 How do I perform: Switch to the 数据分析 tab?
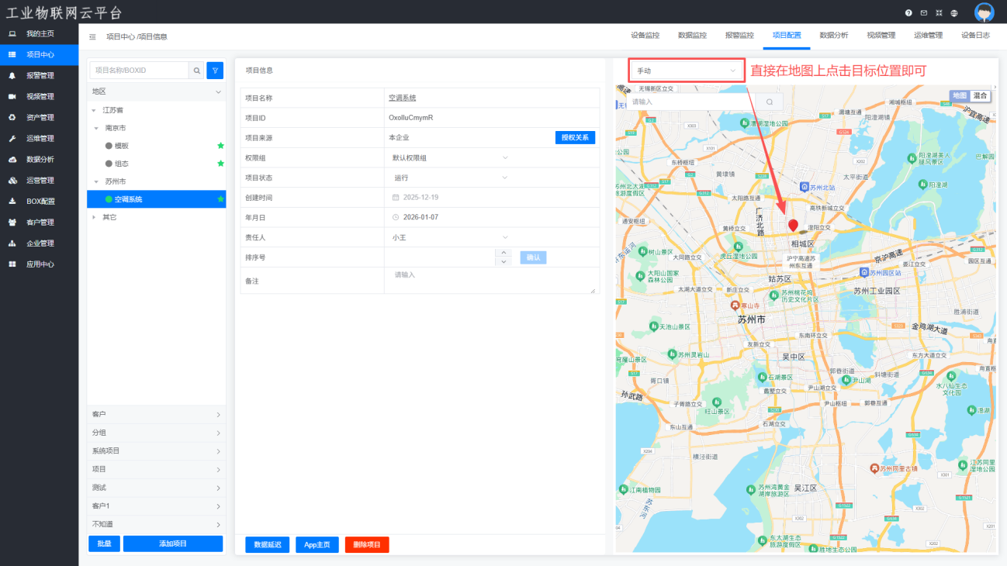(x=833, y=36)
